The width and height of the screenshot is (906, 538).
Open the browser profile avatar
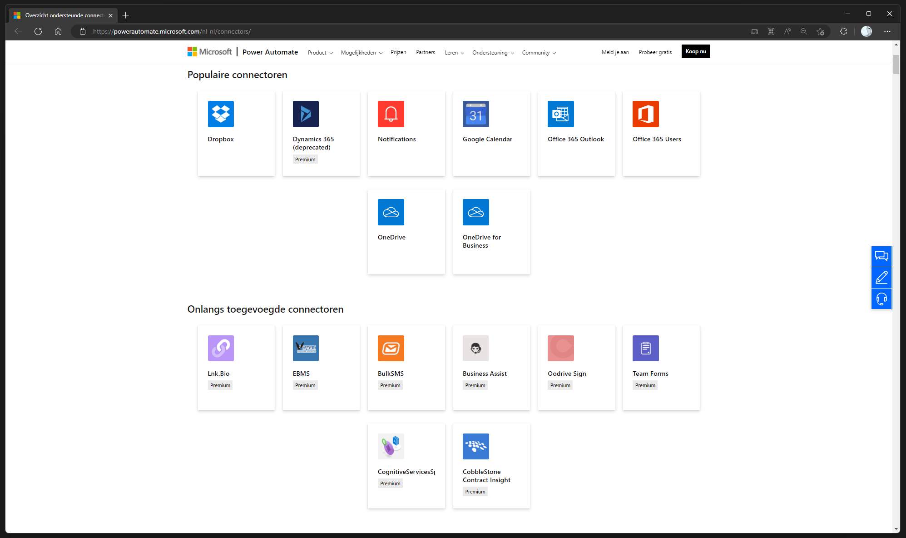pos(866,31)
